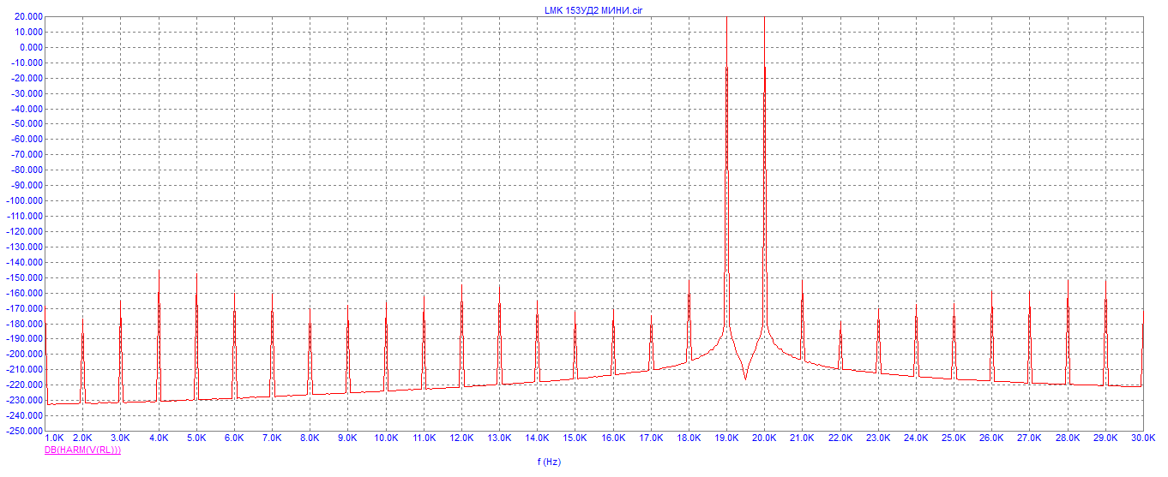Click the 2.0K frequency tick label
Screen dimensions: 1168x477
[82, 438]
